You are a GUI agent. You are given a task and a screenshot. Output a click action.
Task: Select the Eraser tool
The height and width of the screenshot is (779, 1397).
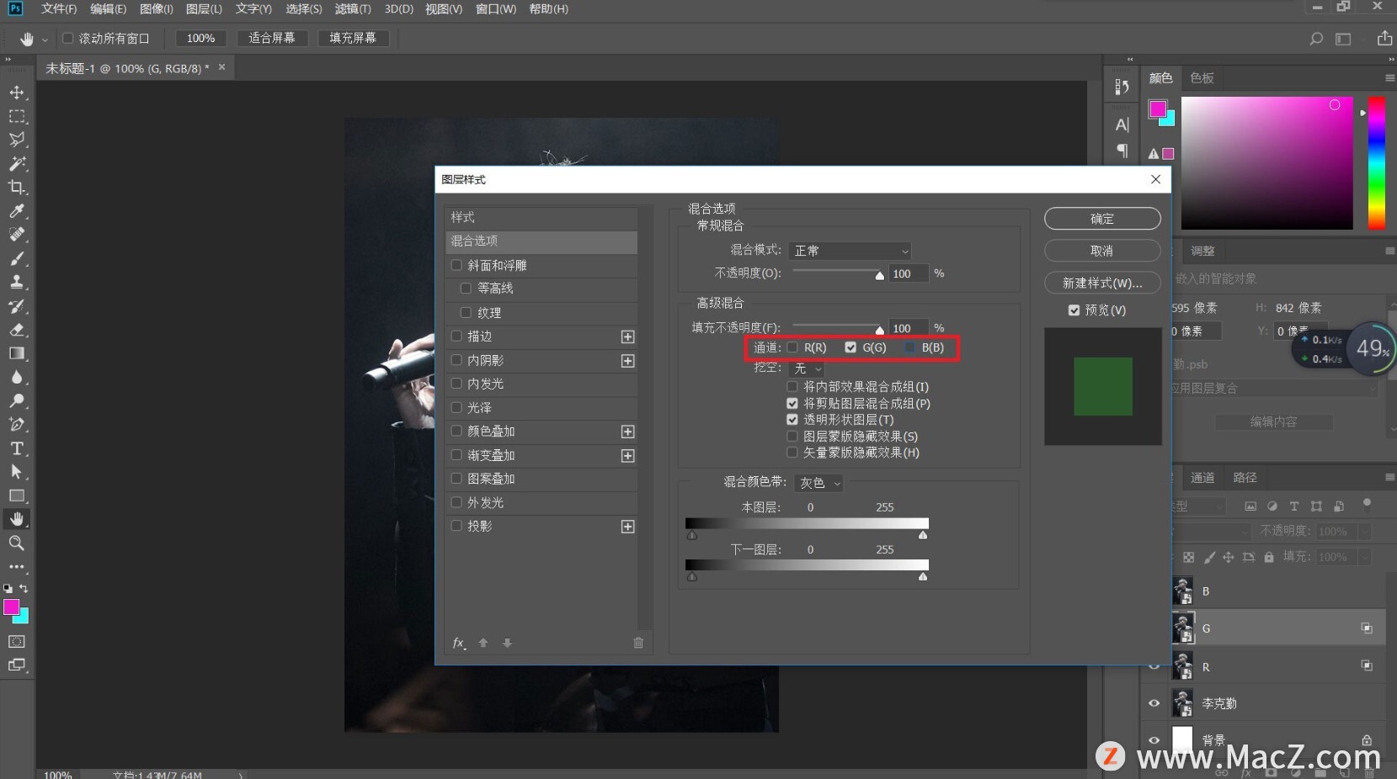click(x=17, y=330)
